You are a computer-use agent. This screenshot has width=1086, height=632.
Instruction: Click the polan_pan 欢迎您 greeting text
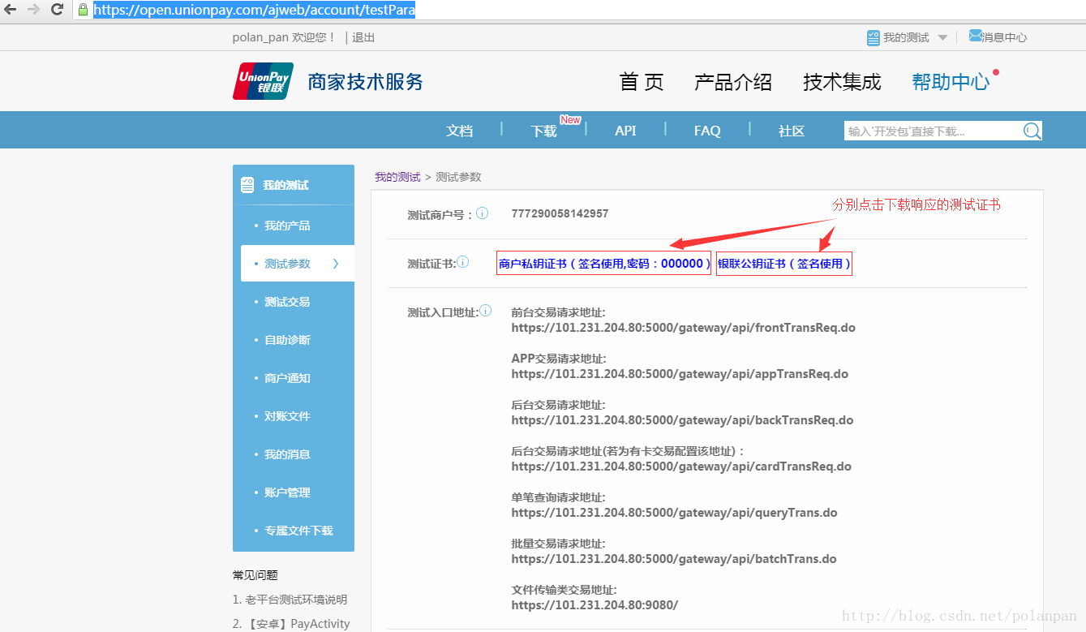[284, 37]
